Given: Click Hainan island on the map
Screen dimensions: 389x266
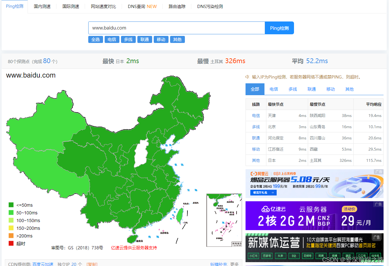Looking at the screenshot, I should 133,239.
